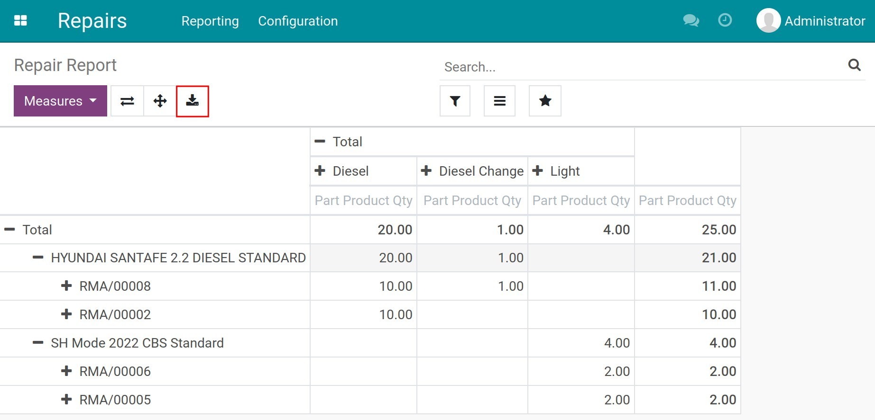The width and height of the screenshot is (875, 420).
Task: Open the Favorites star button
Action: pyautogui.click(x=545, y=101)
